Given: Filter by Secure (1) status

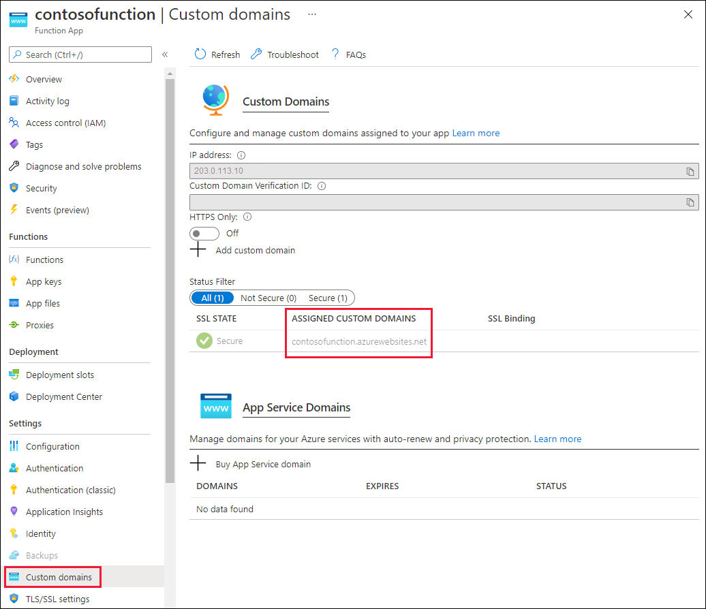Looking at the screenshot, I should pos(328,298).
